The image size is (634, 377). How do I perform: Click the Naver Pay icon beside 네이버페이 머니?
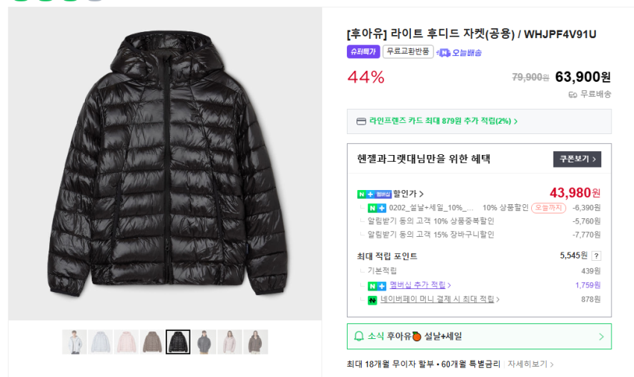pyautogui.click(x=372, y=300)
